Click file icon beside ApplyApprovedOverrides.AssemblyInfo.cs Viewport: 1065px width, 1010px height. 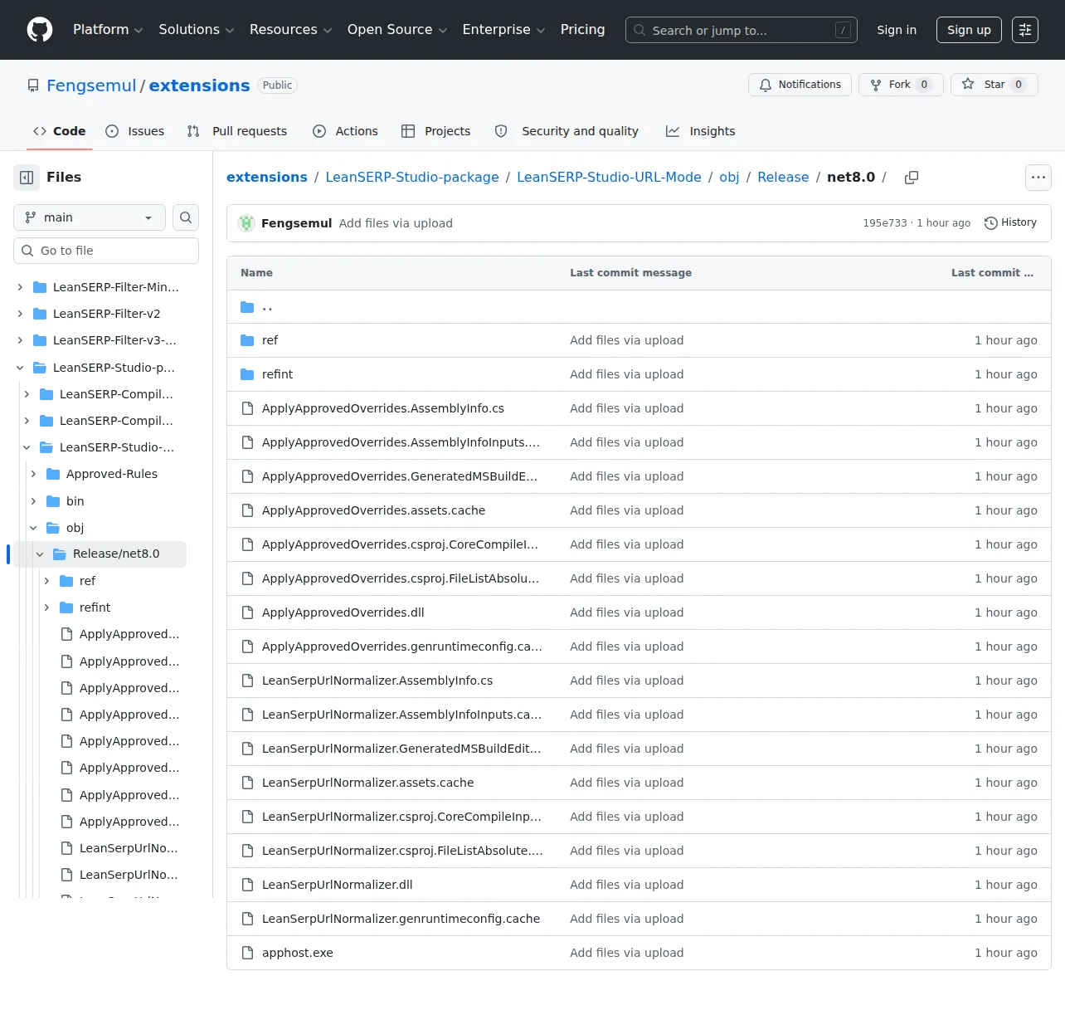coord(247,408)
